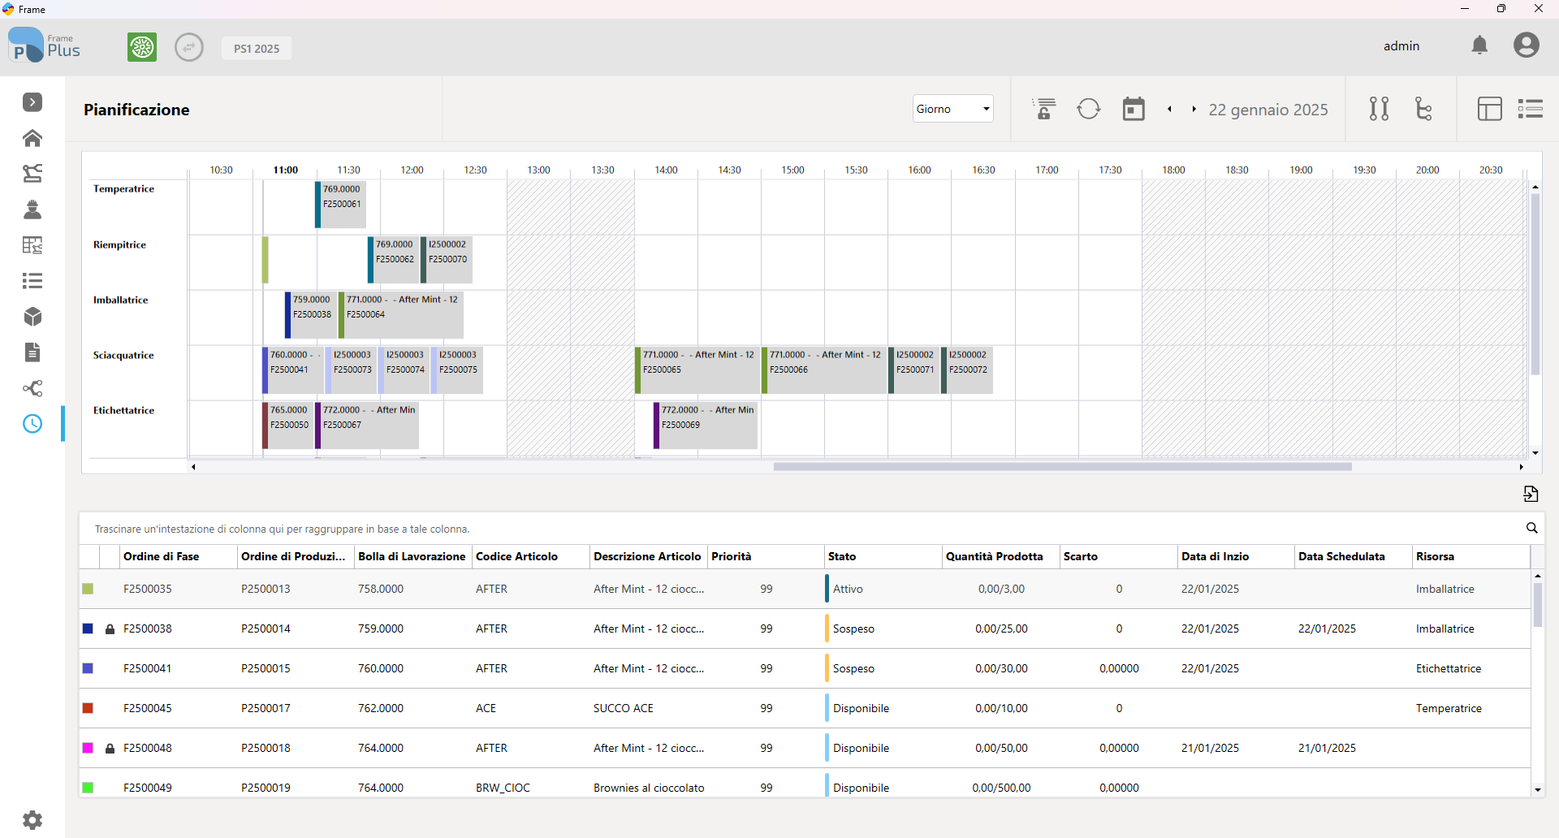Open the calendar date picker icon
This screenshot has width=1559, height=838.
click(x=1134, y=109)
